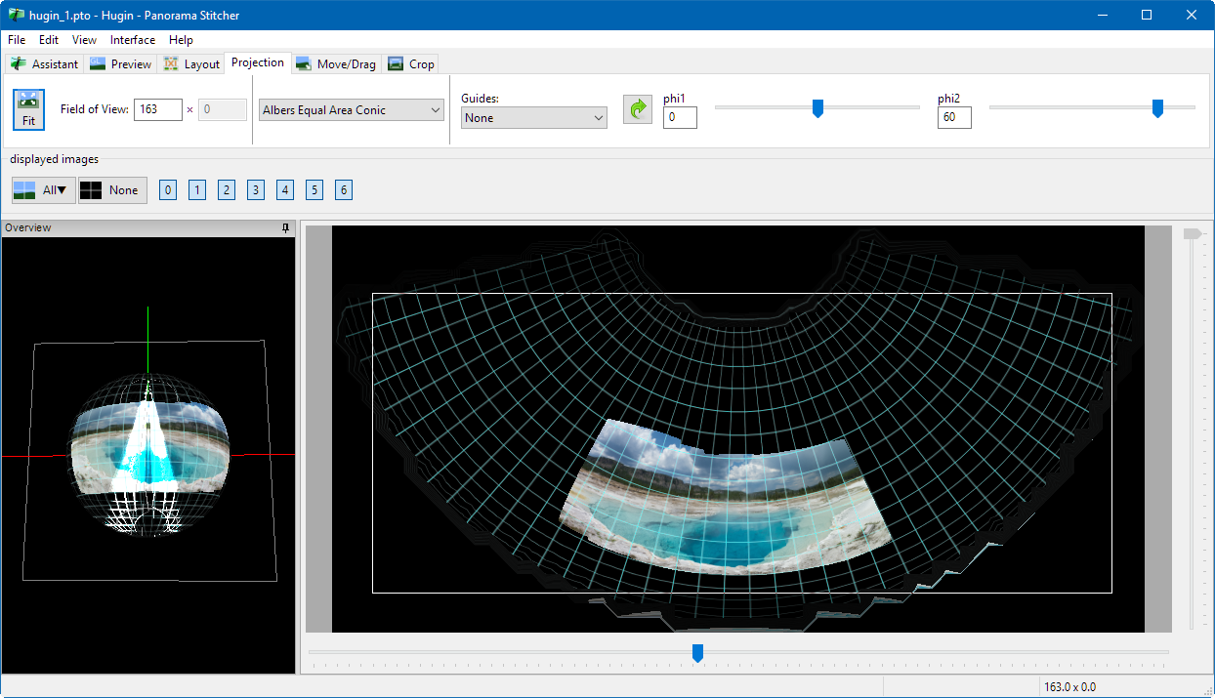This screenshot has height=698, width=1215.
Task: Click the vertical field of view slider handle
Action: pos(1191,234)
